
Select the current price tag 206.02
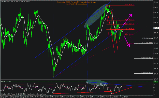[156, 28]
